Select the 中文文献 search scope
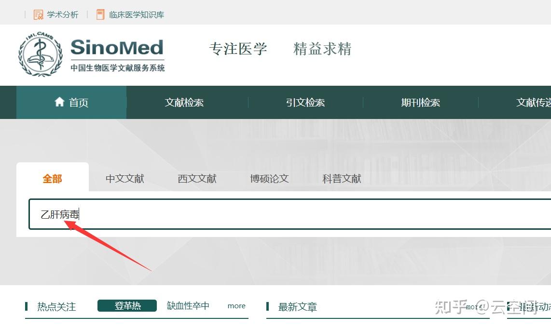The width and height of the screenshot is (551, 329). tap(124, 179)
